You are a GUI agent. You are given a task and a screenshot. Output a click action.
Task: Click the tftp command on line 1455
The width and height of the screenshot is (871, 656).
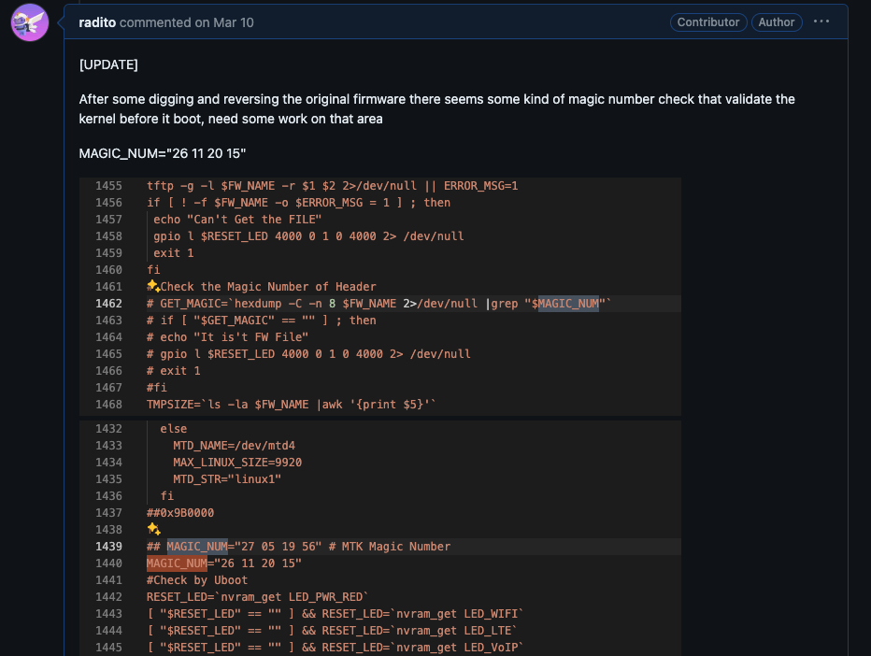click(x=332, y=186)
